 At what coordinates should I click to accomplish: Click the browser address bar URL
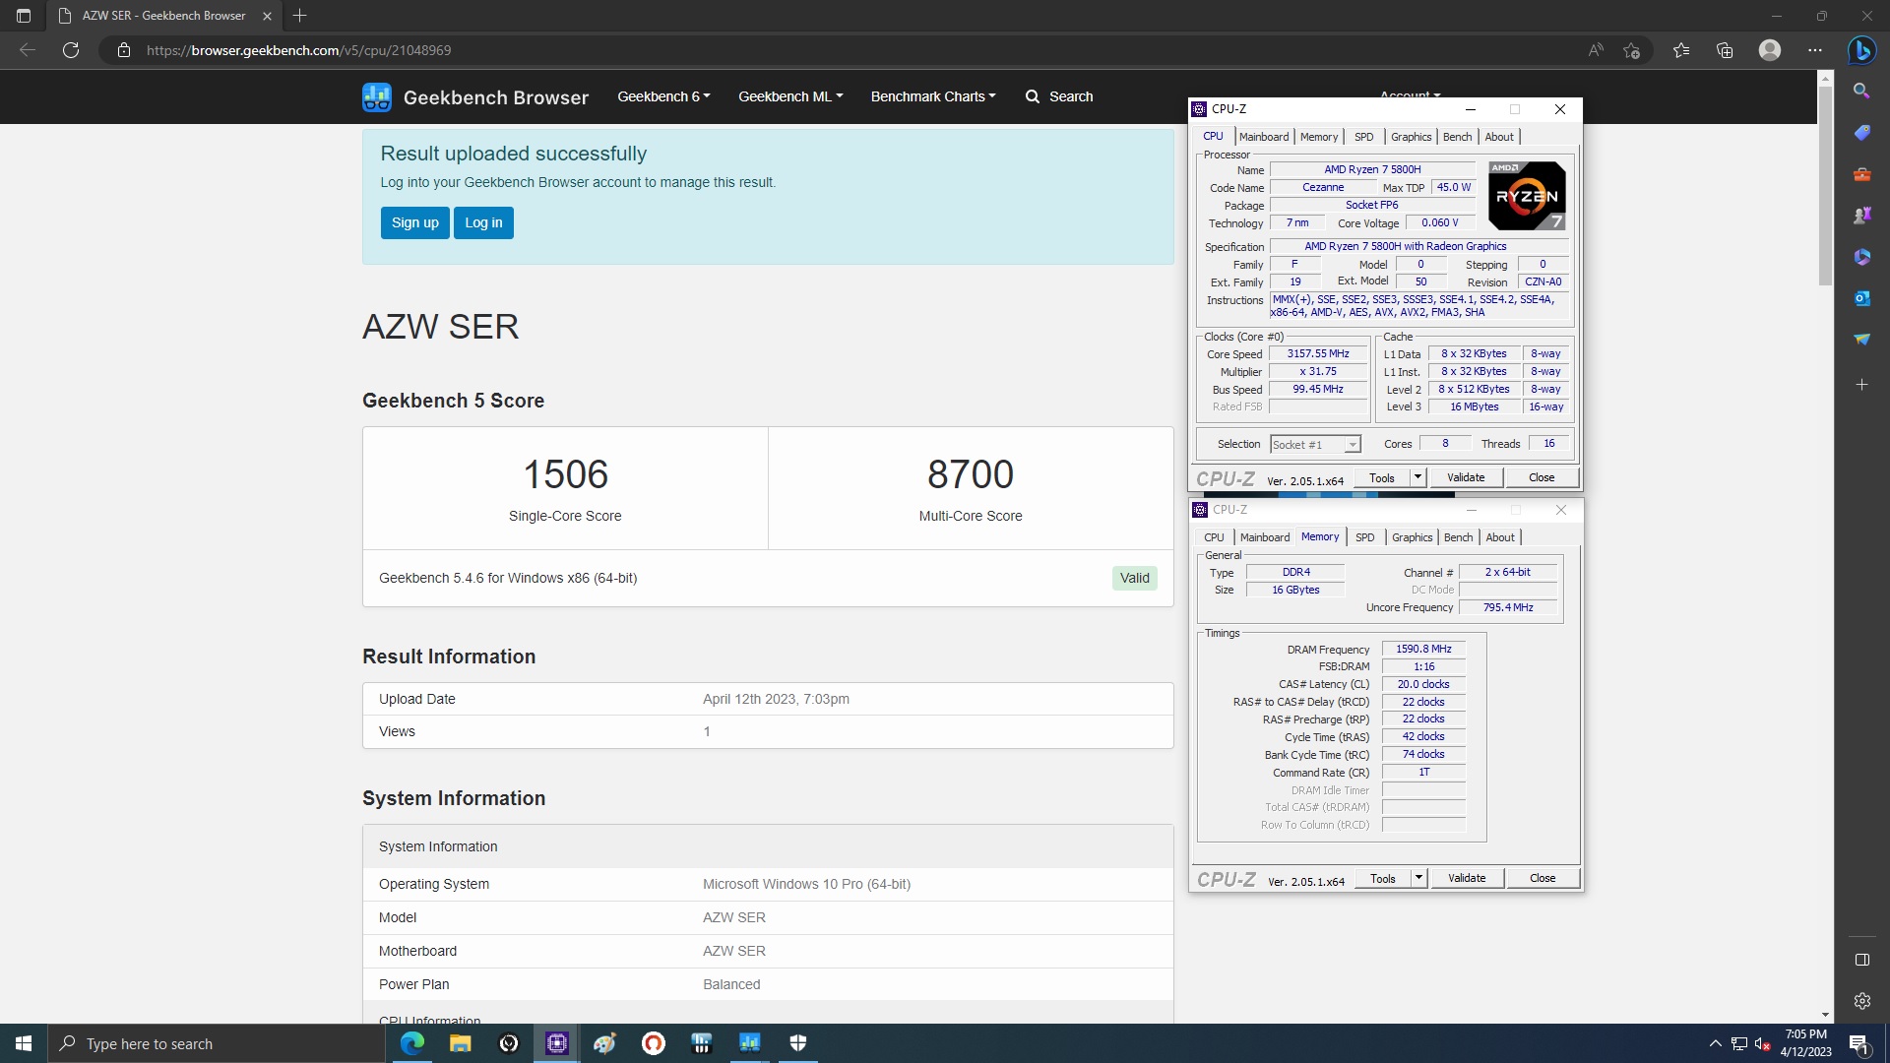coord(299,50)
